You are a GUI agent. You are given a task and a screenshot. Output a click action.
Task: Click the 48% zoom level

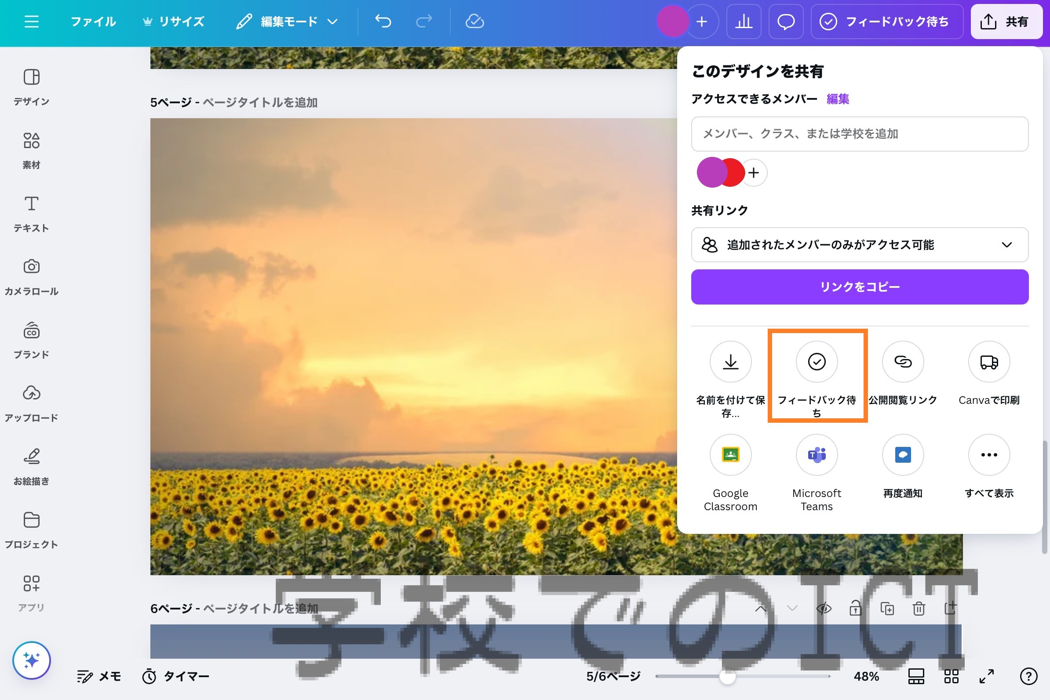click(x=866, y=676)
